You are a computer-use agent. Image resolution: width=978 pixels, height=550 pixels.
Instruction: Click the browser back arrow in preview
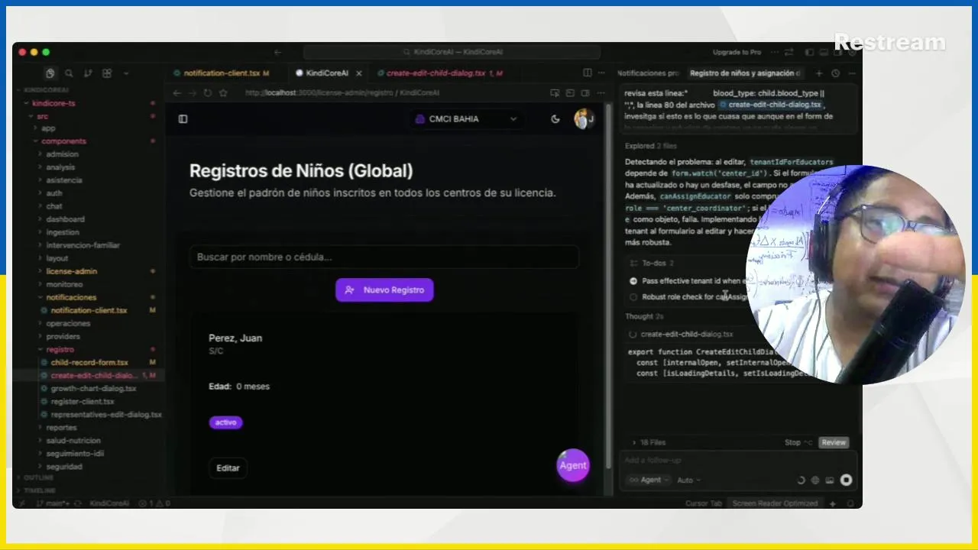pos(176,92)
